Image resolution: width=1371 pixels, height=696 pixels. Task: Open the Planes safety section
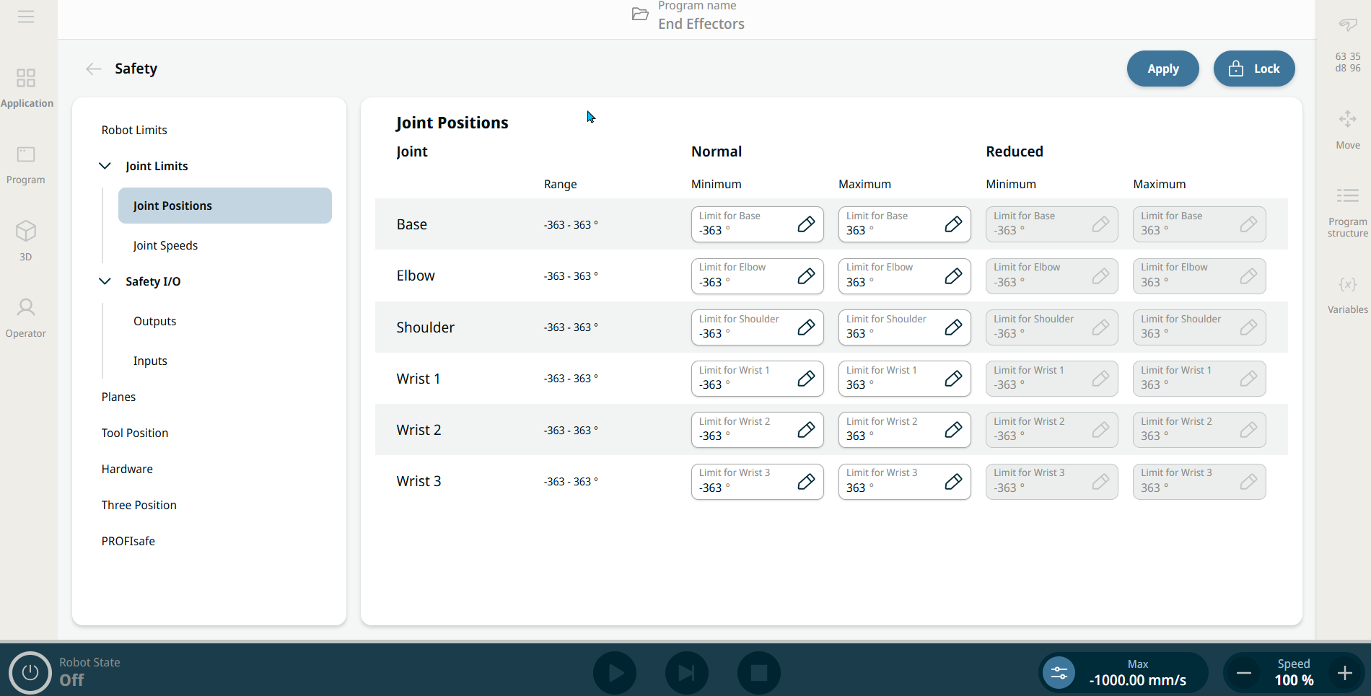118,397
